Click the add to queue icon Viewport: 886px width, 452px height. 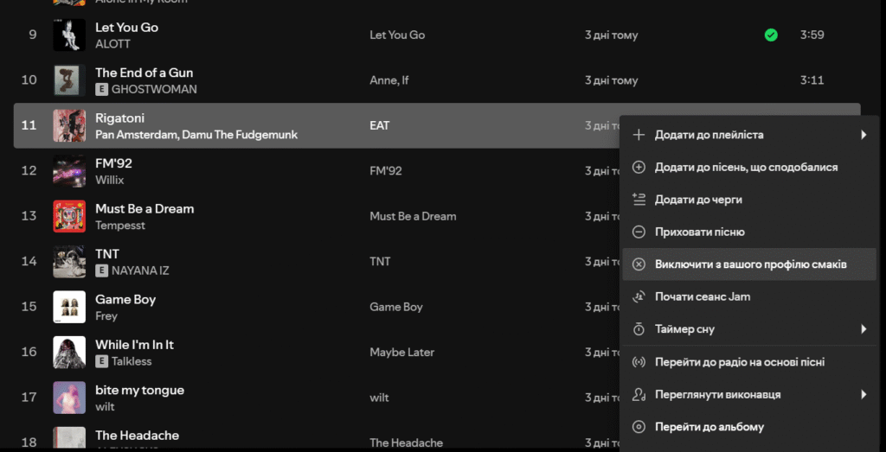639,200
